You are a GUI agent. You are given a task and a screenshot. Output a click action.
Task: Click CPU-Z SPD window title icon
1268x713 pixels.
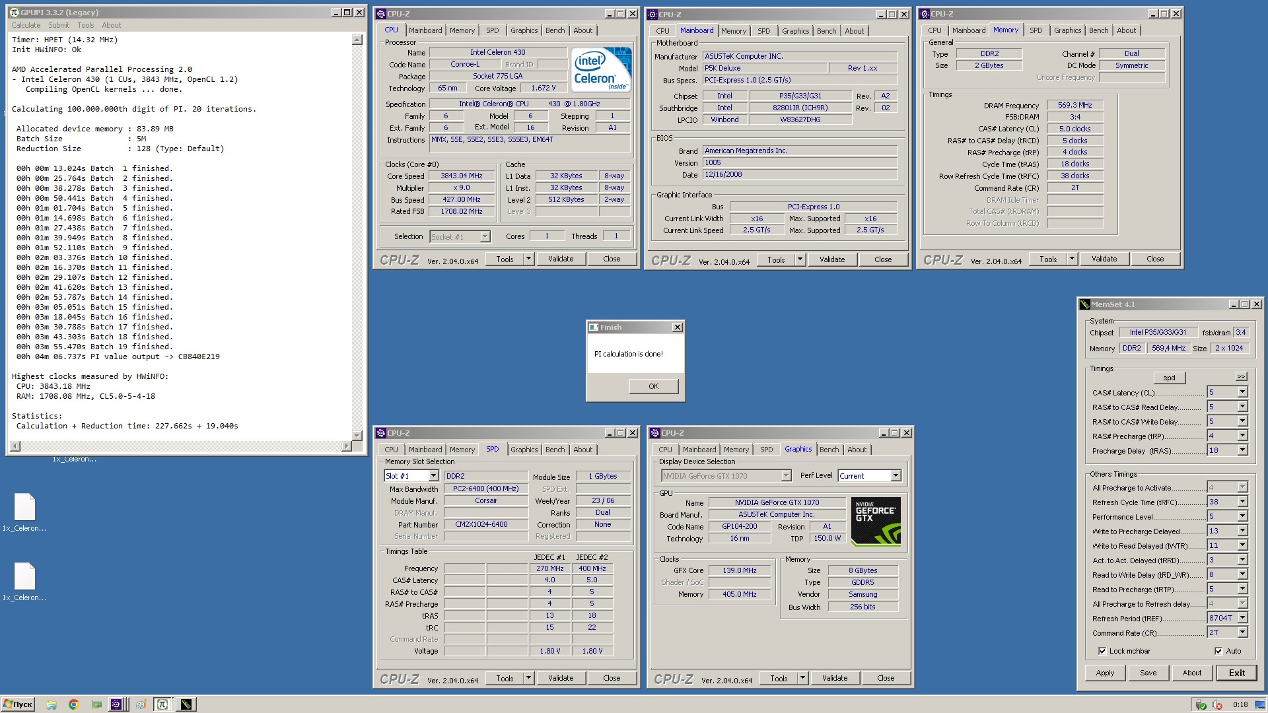click(381, 433)
